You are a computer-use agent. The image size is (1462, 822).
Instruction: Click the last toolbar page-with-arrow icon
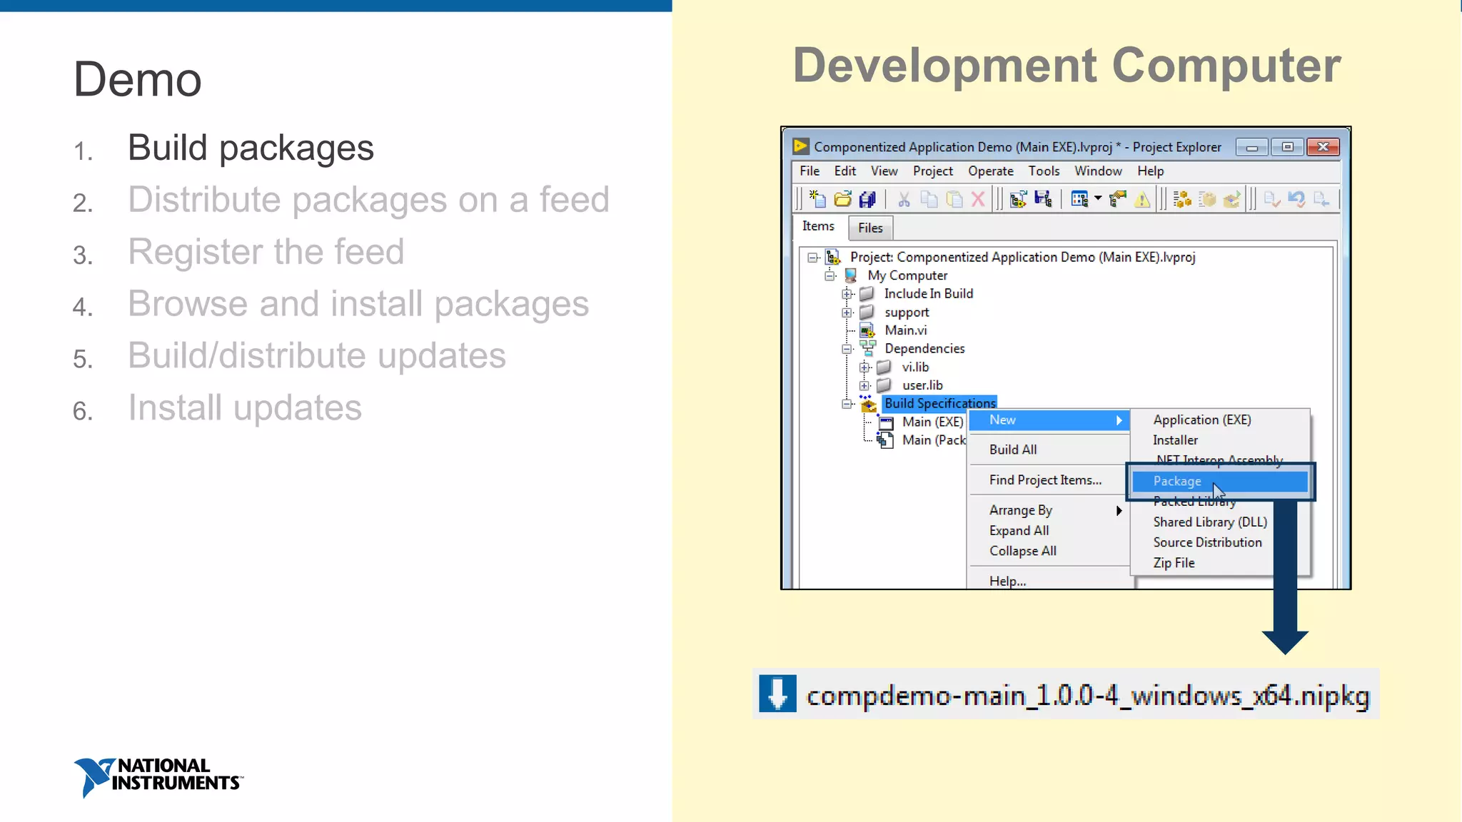pyautogui.click(x=1321, y=199)
